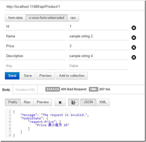Edit the value 'sample string 4'
This screenshot has height=142, width=146.
coord(98,56)
